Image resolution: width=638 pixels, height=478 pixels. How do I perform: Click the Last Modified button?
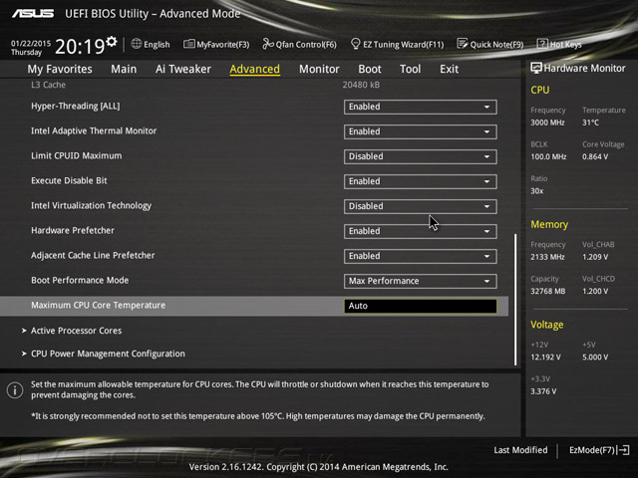[520, 450]
